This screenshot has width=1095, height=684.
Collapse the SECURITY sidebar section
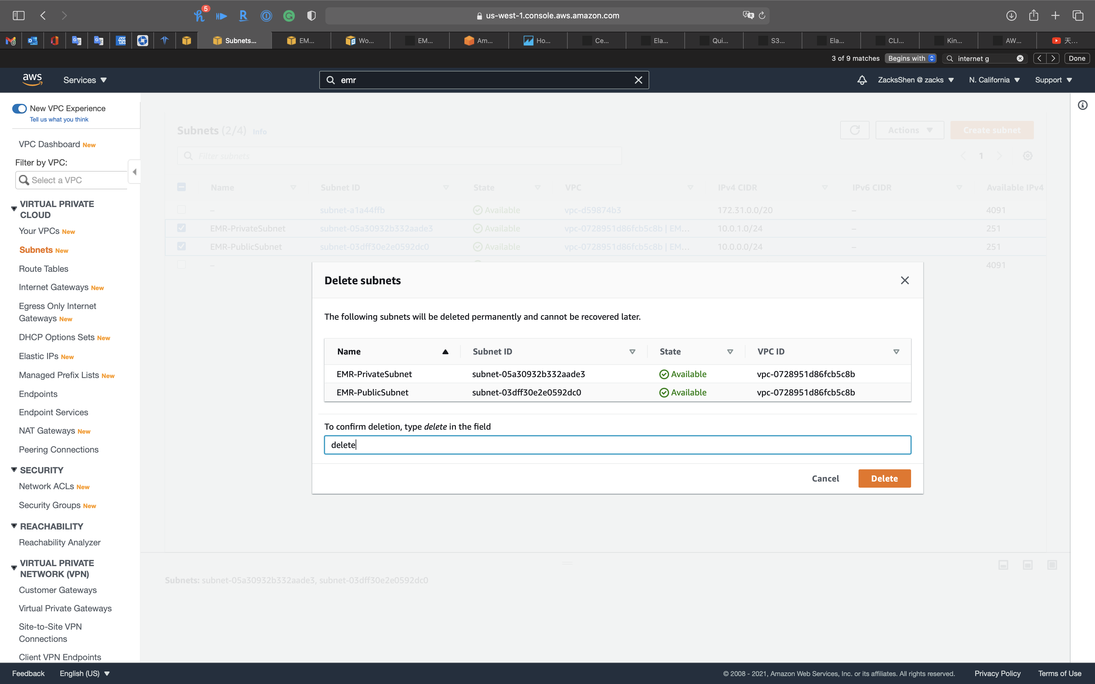pyautogui.click(x=14, y=470)
